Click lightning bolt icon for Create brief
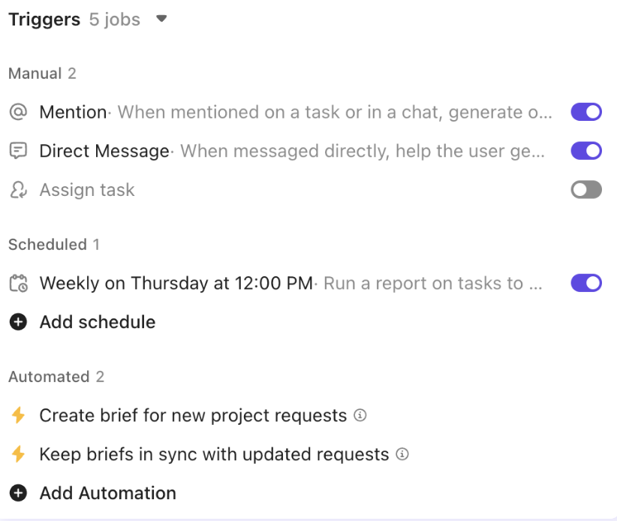617x521 pixels. [x=18, y=416]
